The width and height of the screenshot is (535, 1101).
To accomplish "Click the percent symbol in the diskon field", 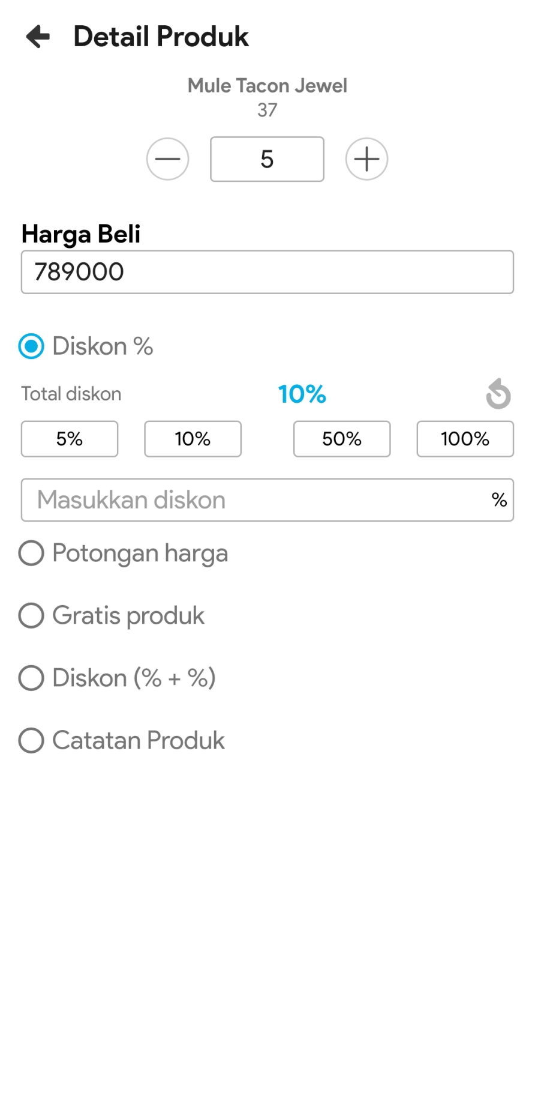I will click(499, 500).
